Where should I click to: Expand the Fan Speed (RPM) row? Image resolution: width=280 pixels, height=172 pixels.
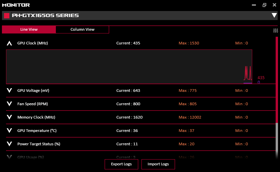[x=9, y=104]
